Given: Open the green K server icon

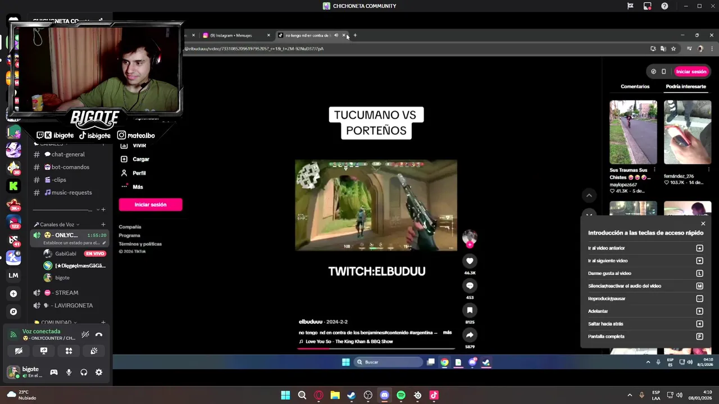Looking at the screenshot, I should (13, 186).
